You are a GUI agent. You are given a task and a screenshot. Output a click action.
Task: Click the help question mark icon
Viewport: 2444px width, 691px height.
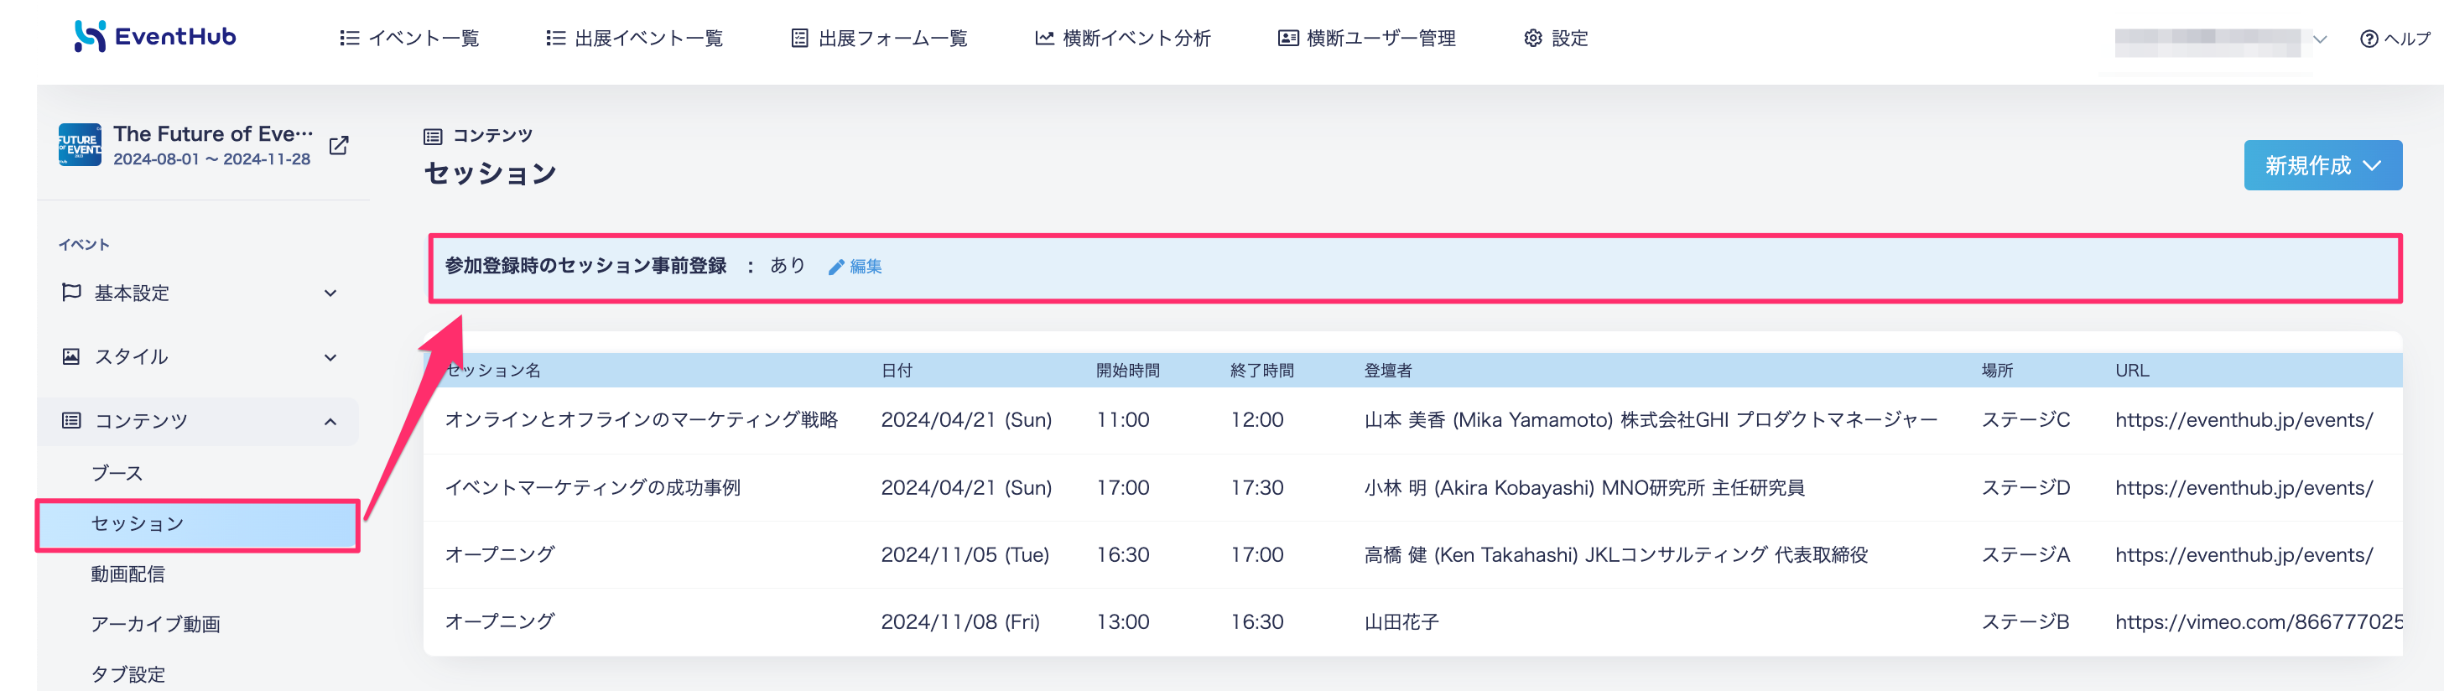point(2369,39)
